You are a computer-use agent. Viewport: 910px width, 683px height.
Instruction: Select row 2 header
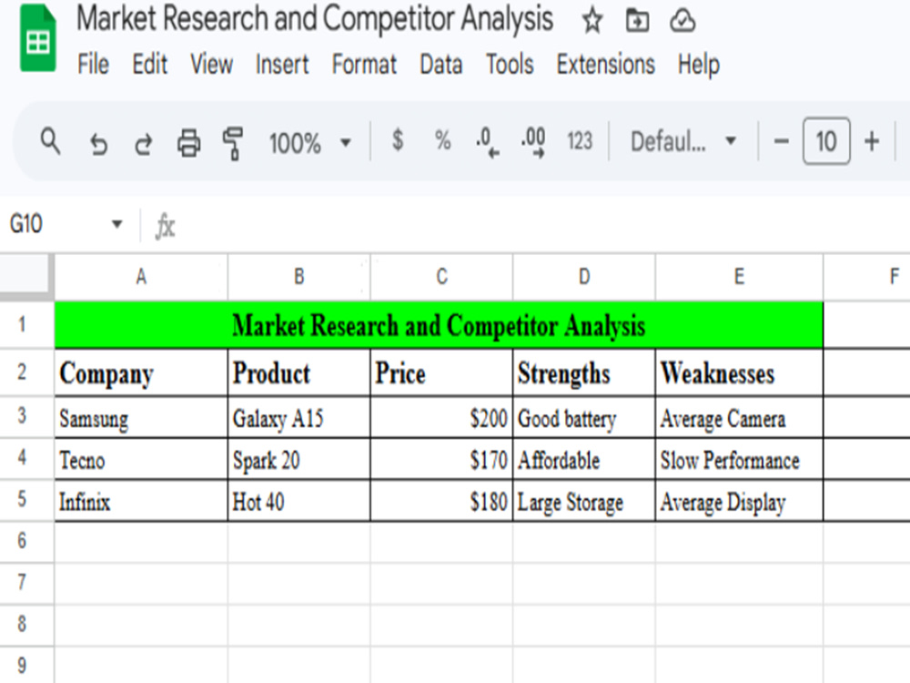[x=26, y=372]
